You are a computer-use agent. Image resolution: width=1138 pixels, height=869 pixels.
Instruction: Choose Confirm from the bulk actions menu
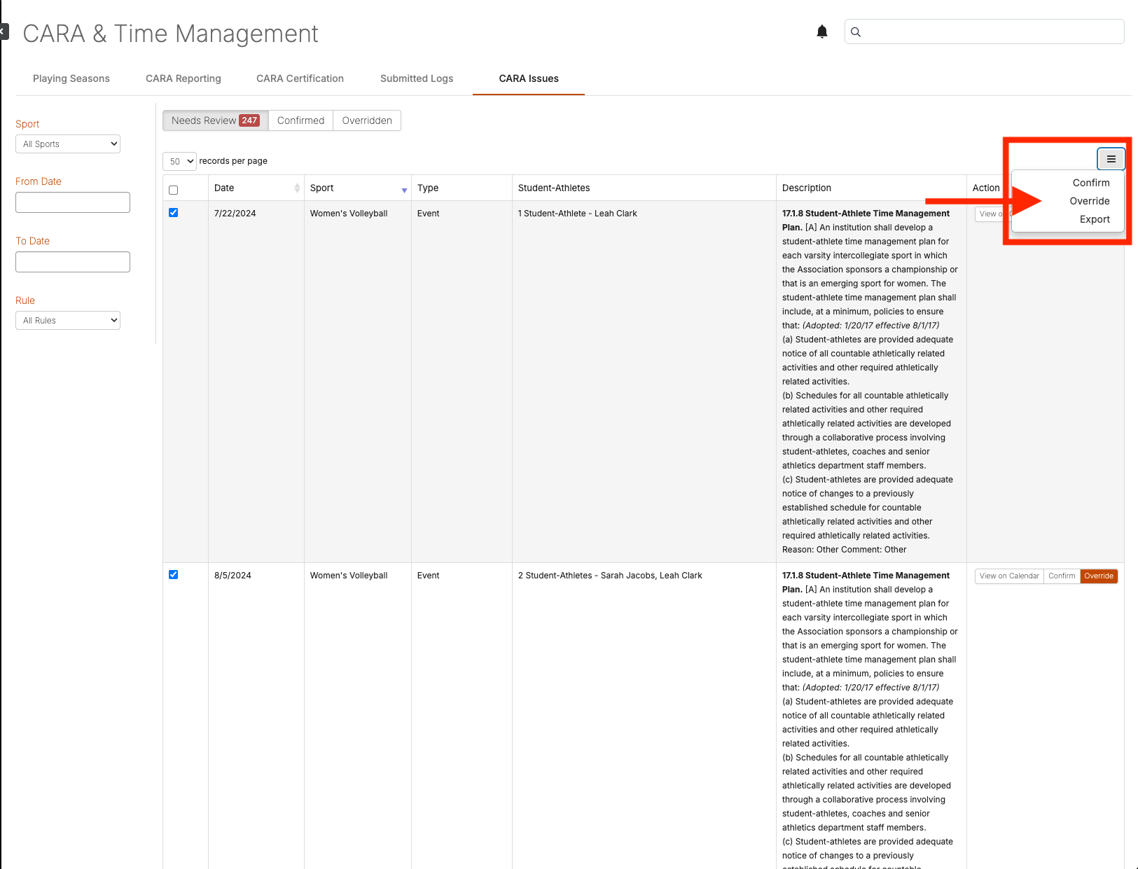pos(1091,183)
